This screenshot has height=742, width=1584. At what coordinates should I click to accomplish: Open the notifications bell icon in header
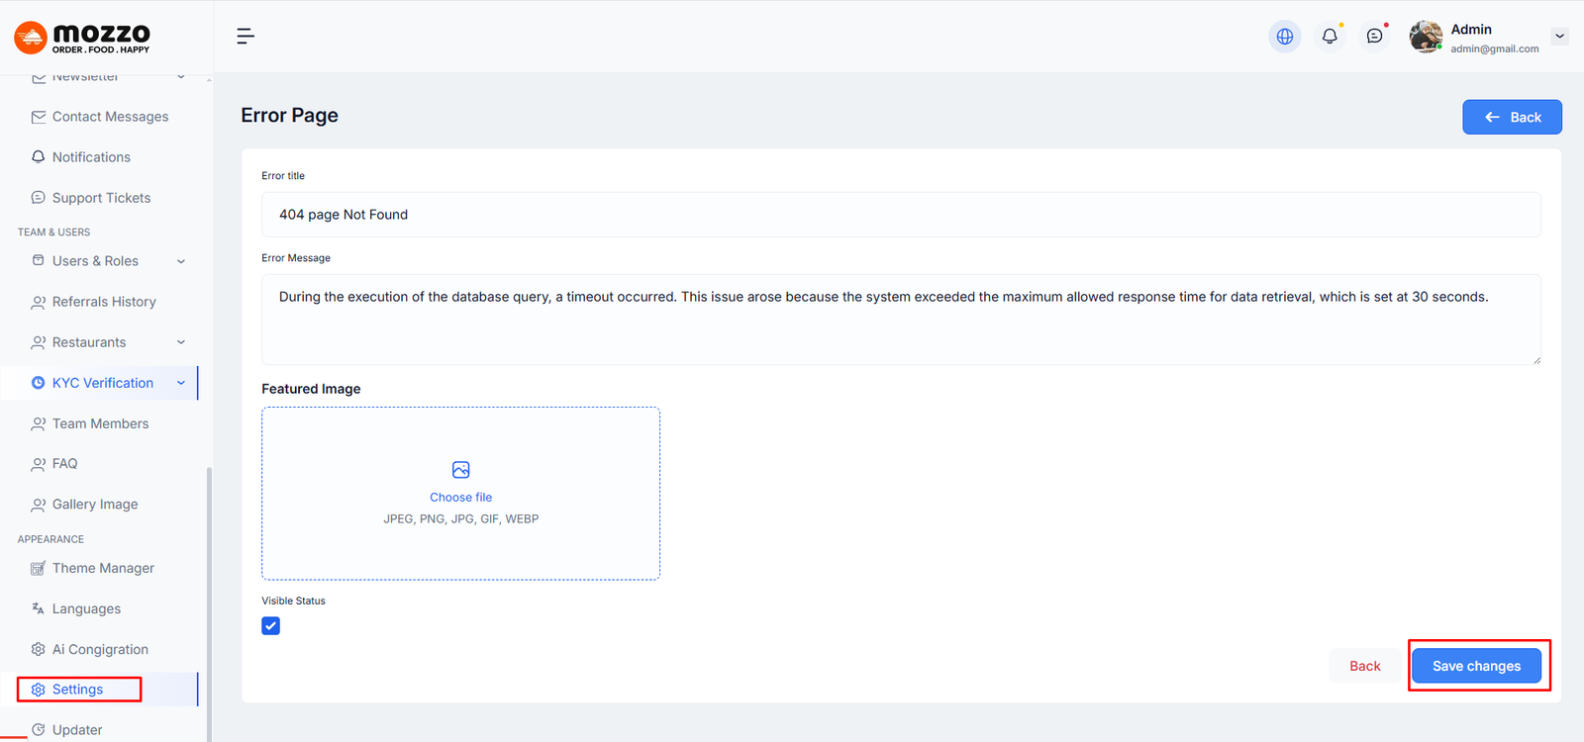tap(1330, 37)
